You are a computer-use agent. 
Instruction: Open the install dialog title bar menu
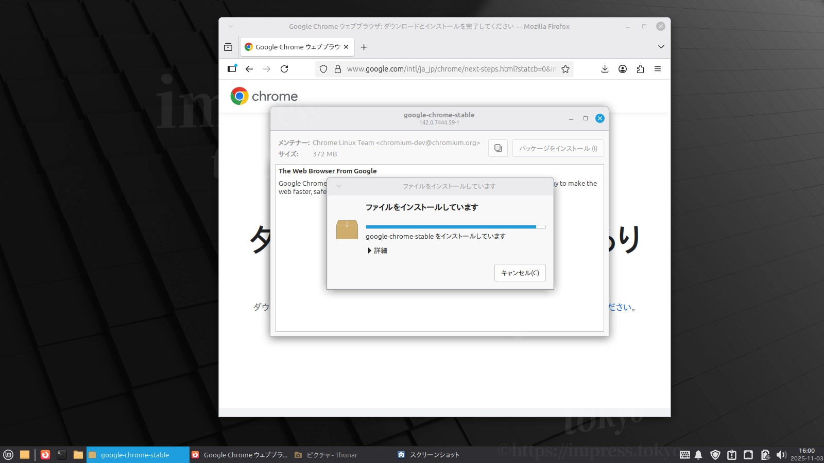tap(339, 186)
